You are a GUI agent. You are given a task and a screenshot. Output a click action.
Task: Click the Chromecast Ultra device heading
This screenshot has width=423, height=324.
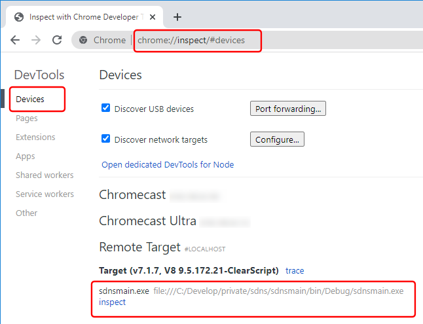click(x=147, y=221)
